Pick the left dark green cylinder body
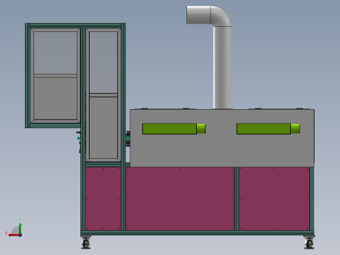The height and width of the screenshot is (255, 340). [169, 129]
